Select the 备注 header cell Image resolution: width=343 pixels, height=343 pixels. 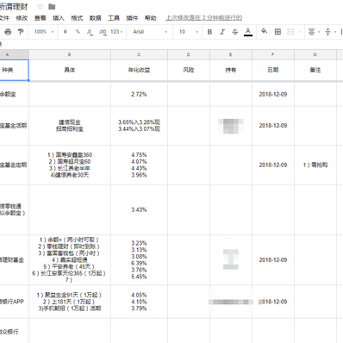click(x=315, y=70)
